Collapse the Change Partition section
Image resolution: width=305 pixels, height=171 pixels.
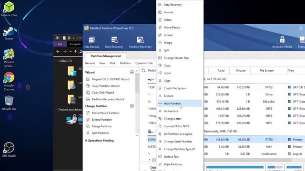[132, 106]
